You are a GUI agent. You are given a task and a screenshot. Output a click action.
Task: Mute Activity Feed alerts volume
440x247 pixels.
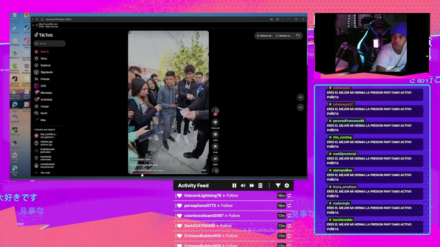[243, 186]
